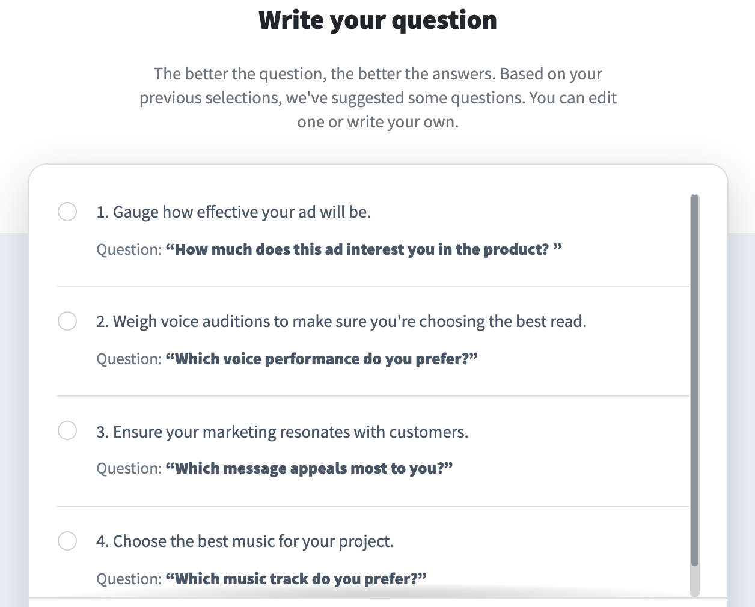Pick radio button for best music option
This screenshot has width=755, height=607.
pos(67,541)
